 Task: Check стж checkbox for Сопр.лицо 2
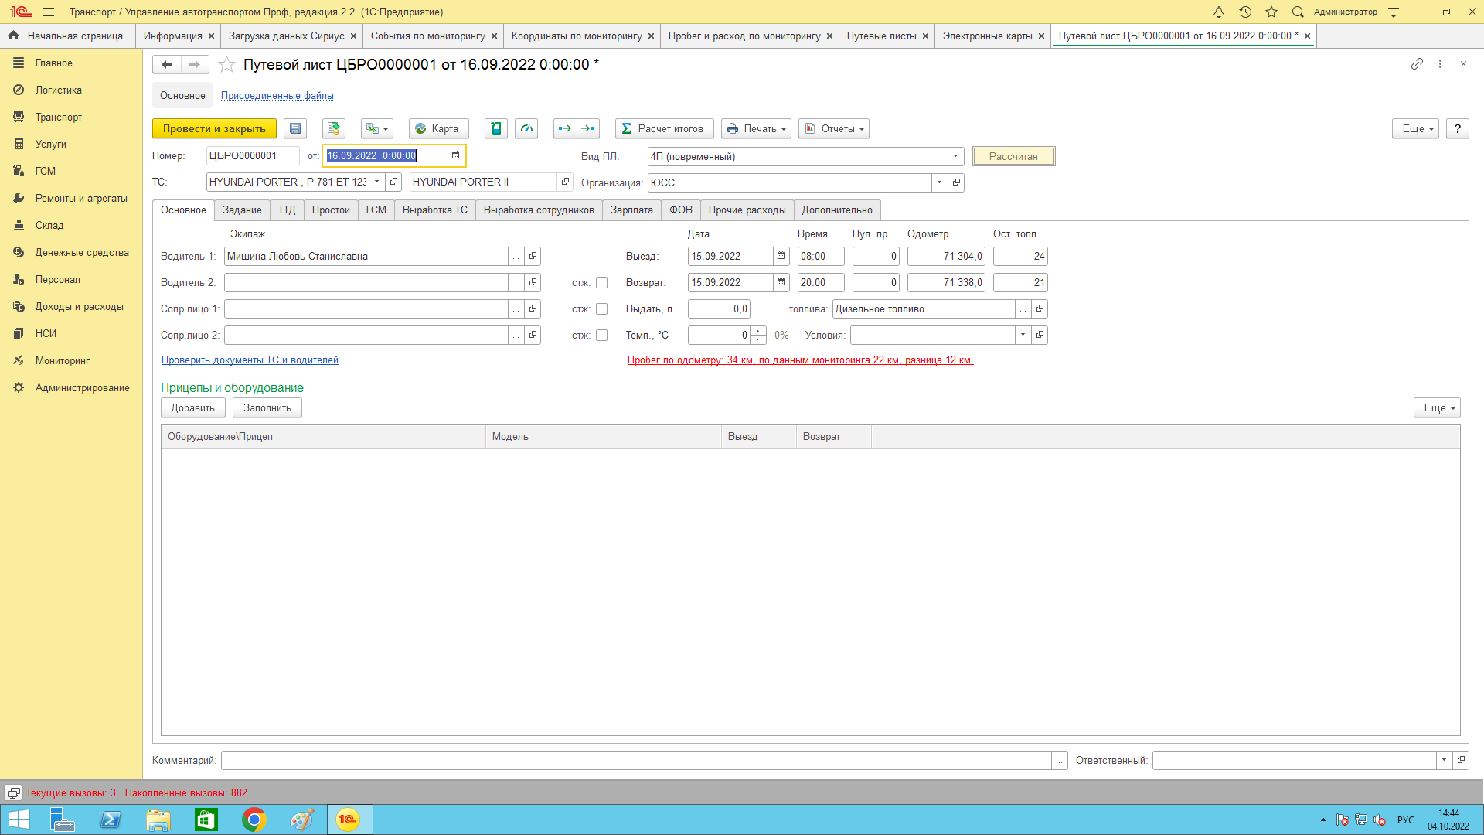(x=601, y=336)
